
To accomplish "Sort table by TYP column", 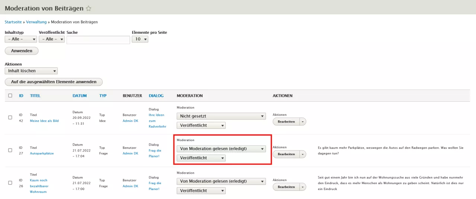I will (103, 96).
